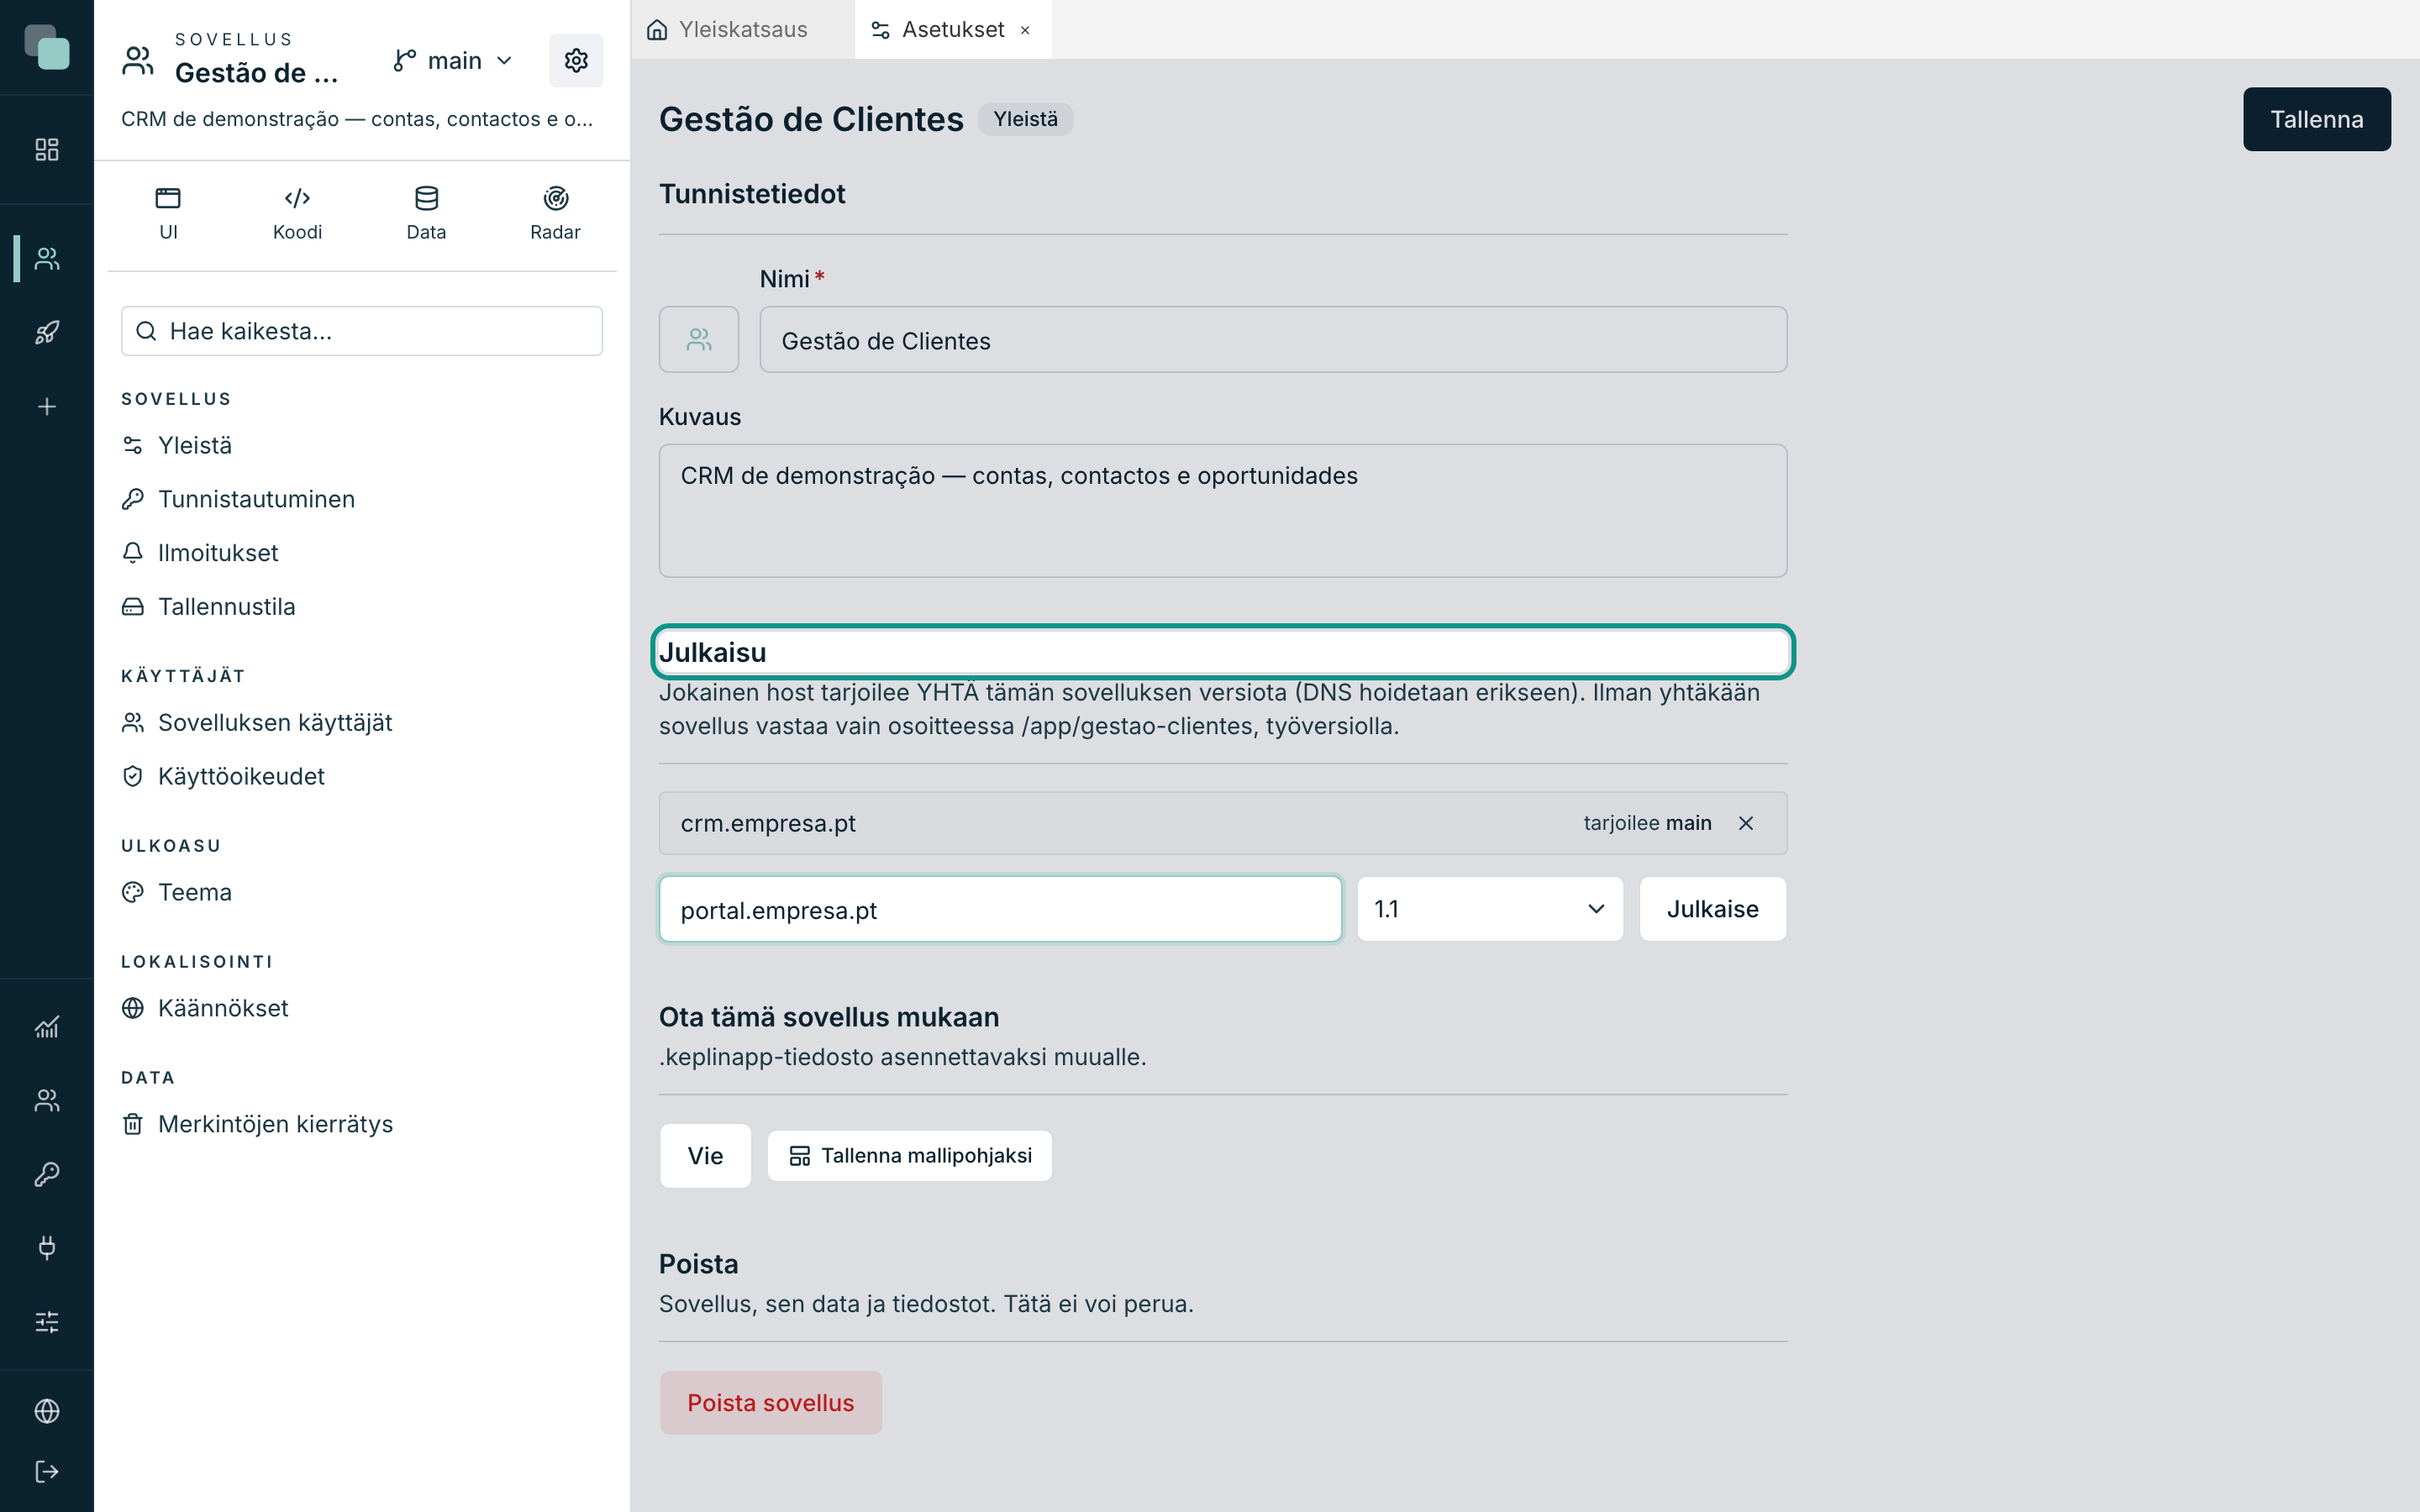Open the main branch dropdown

(x=454, y=61)
